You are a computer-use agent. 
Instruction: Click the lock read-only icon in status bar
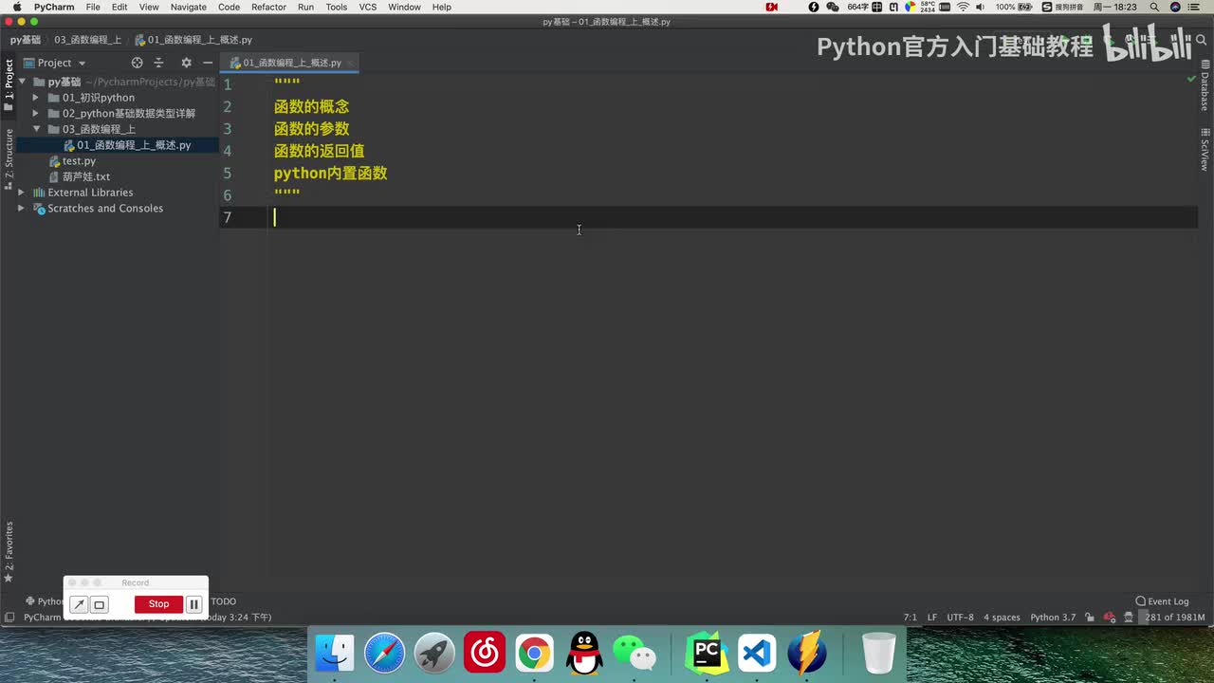[x=1090, y=618]
